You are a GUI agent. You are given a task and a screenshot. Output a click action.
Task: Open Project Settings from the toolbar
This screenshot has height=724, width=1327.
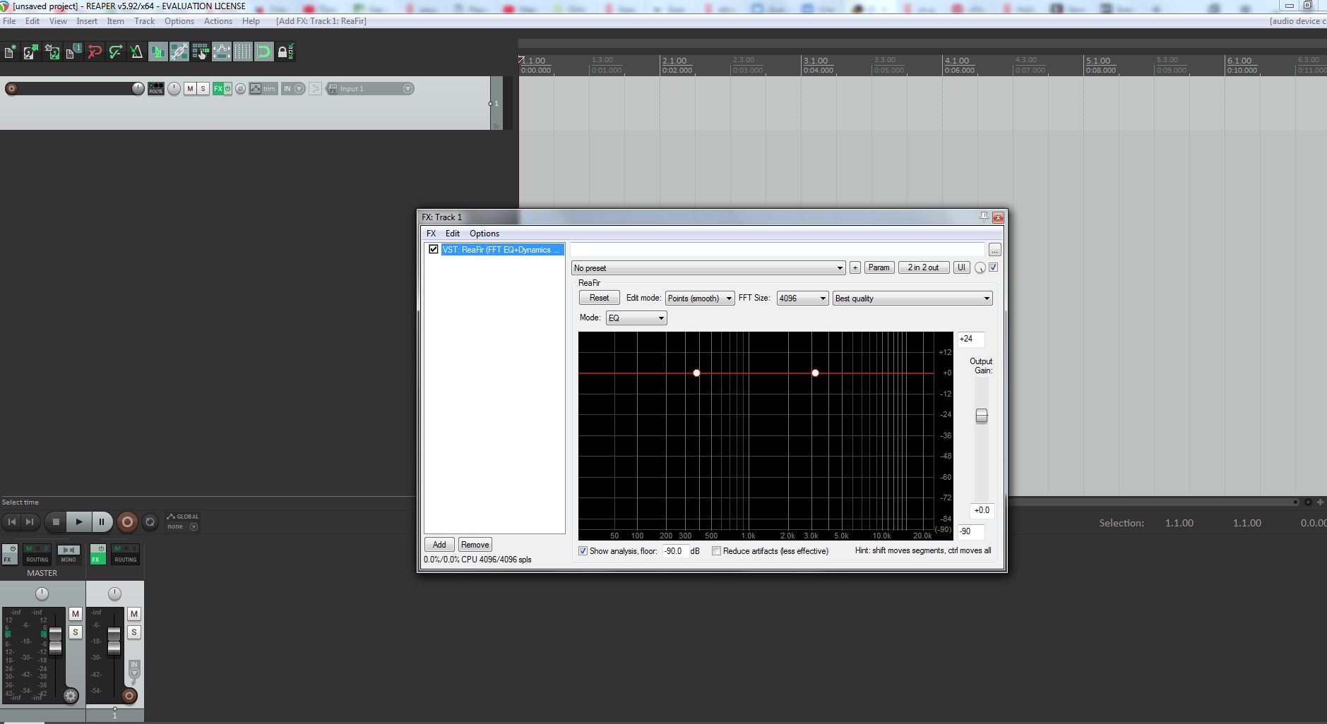(73, 52)
